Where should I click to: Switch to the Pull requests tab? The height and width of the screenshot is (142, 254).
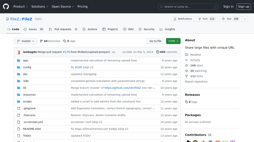(x=63, y=29)
